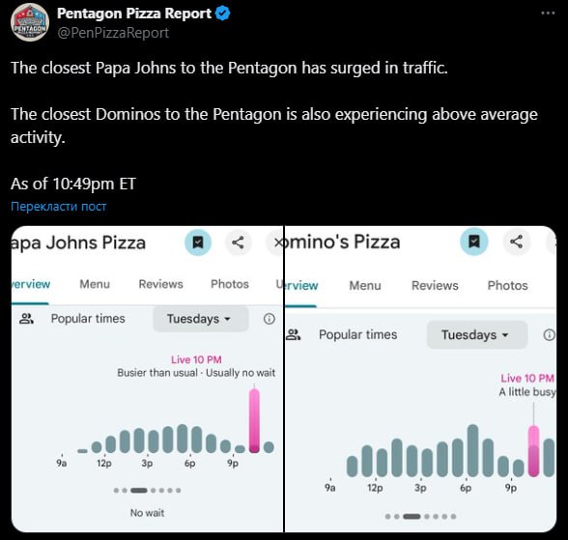Switch to Domino's Reviews tab
This screenshot has width=568, height=540.
click(435, 285)
